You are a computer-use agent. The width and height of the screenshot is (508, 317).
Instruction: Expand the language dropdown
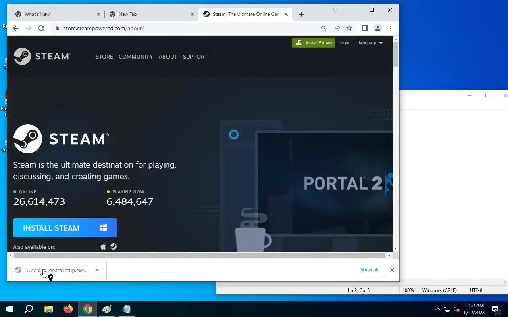click(370, 43)
